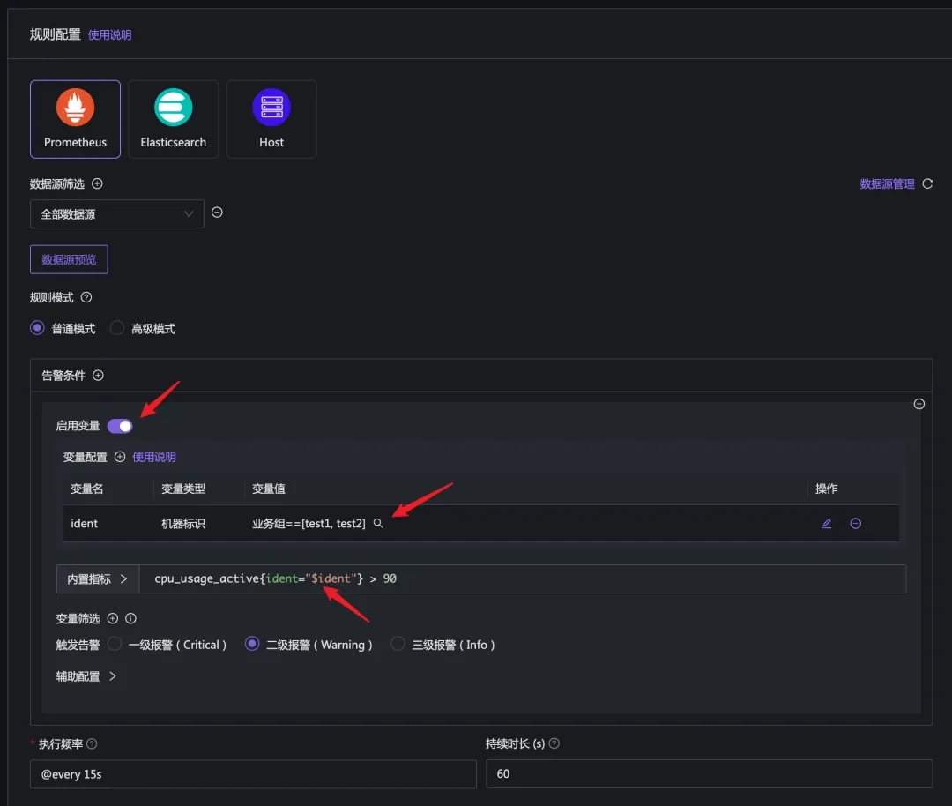The height and width of the screenshot is (806, 952).
Task: Select the Host rule type card
Action: click(271, 119)
